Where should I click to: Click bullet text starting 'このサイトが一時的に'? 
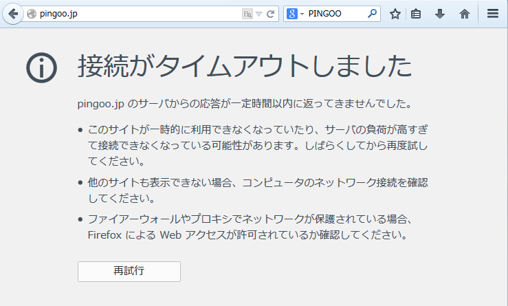[x=258, y=145]
